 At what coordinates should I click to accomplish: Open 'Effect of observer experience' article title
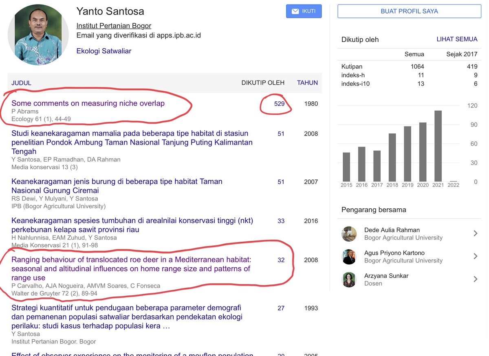pos(132,354)
